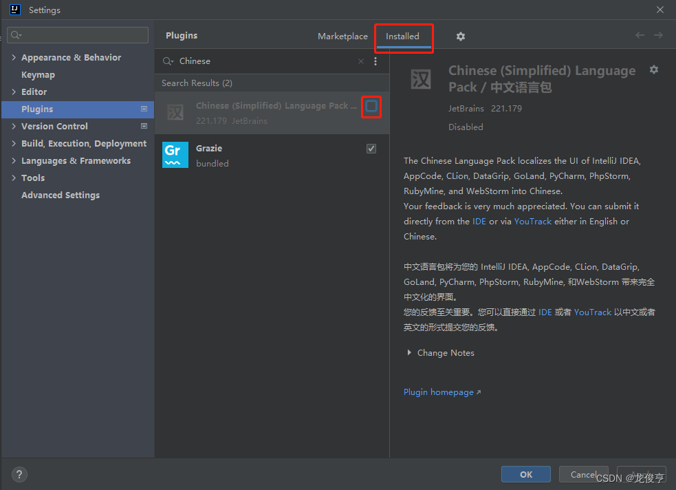676x490 pixels.
Task: Disable the Grazie plugin checkbox
Action: tap(371, 149)
